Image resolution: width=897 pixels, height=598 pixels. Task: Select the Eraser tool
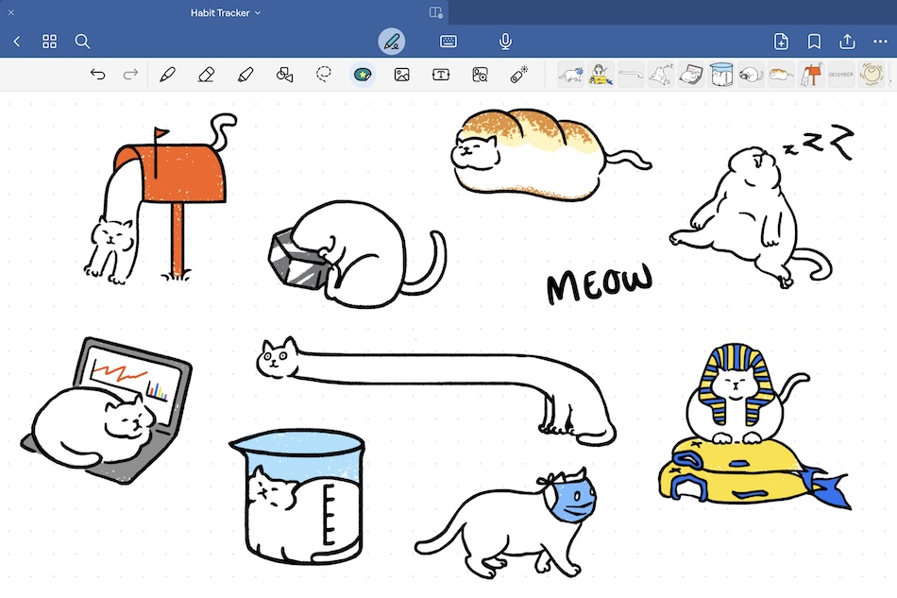coord(207,75)
